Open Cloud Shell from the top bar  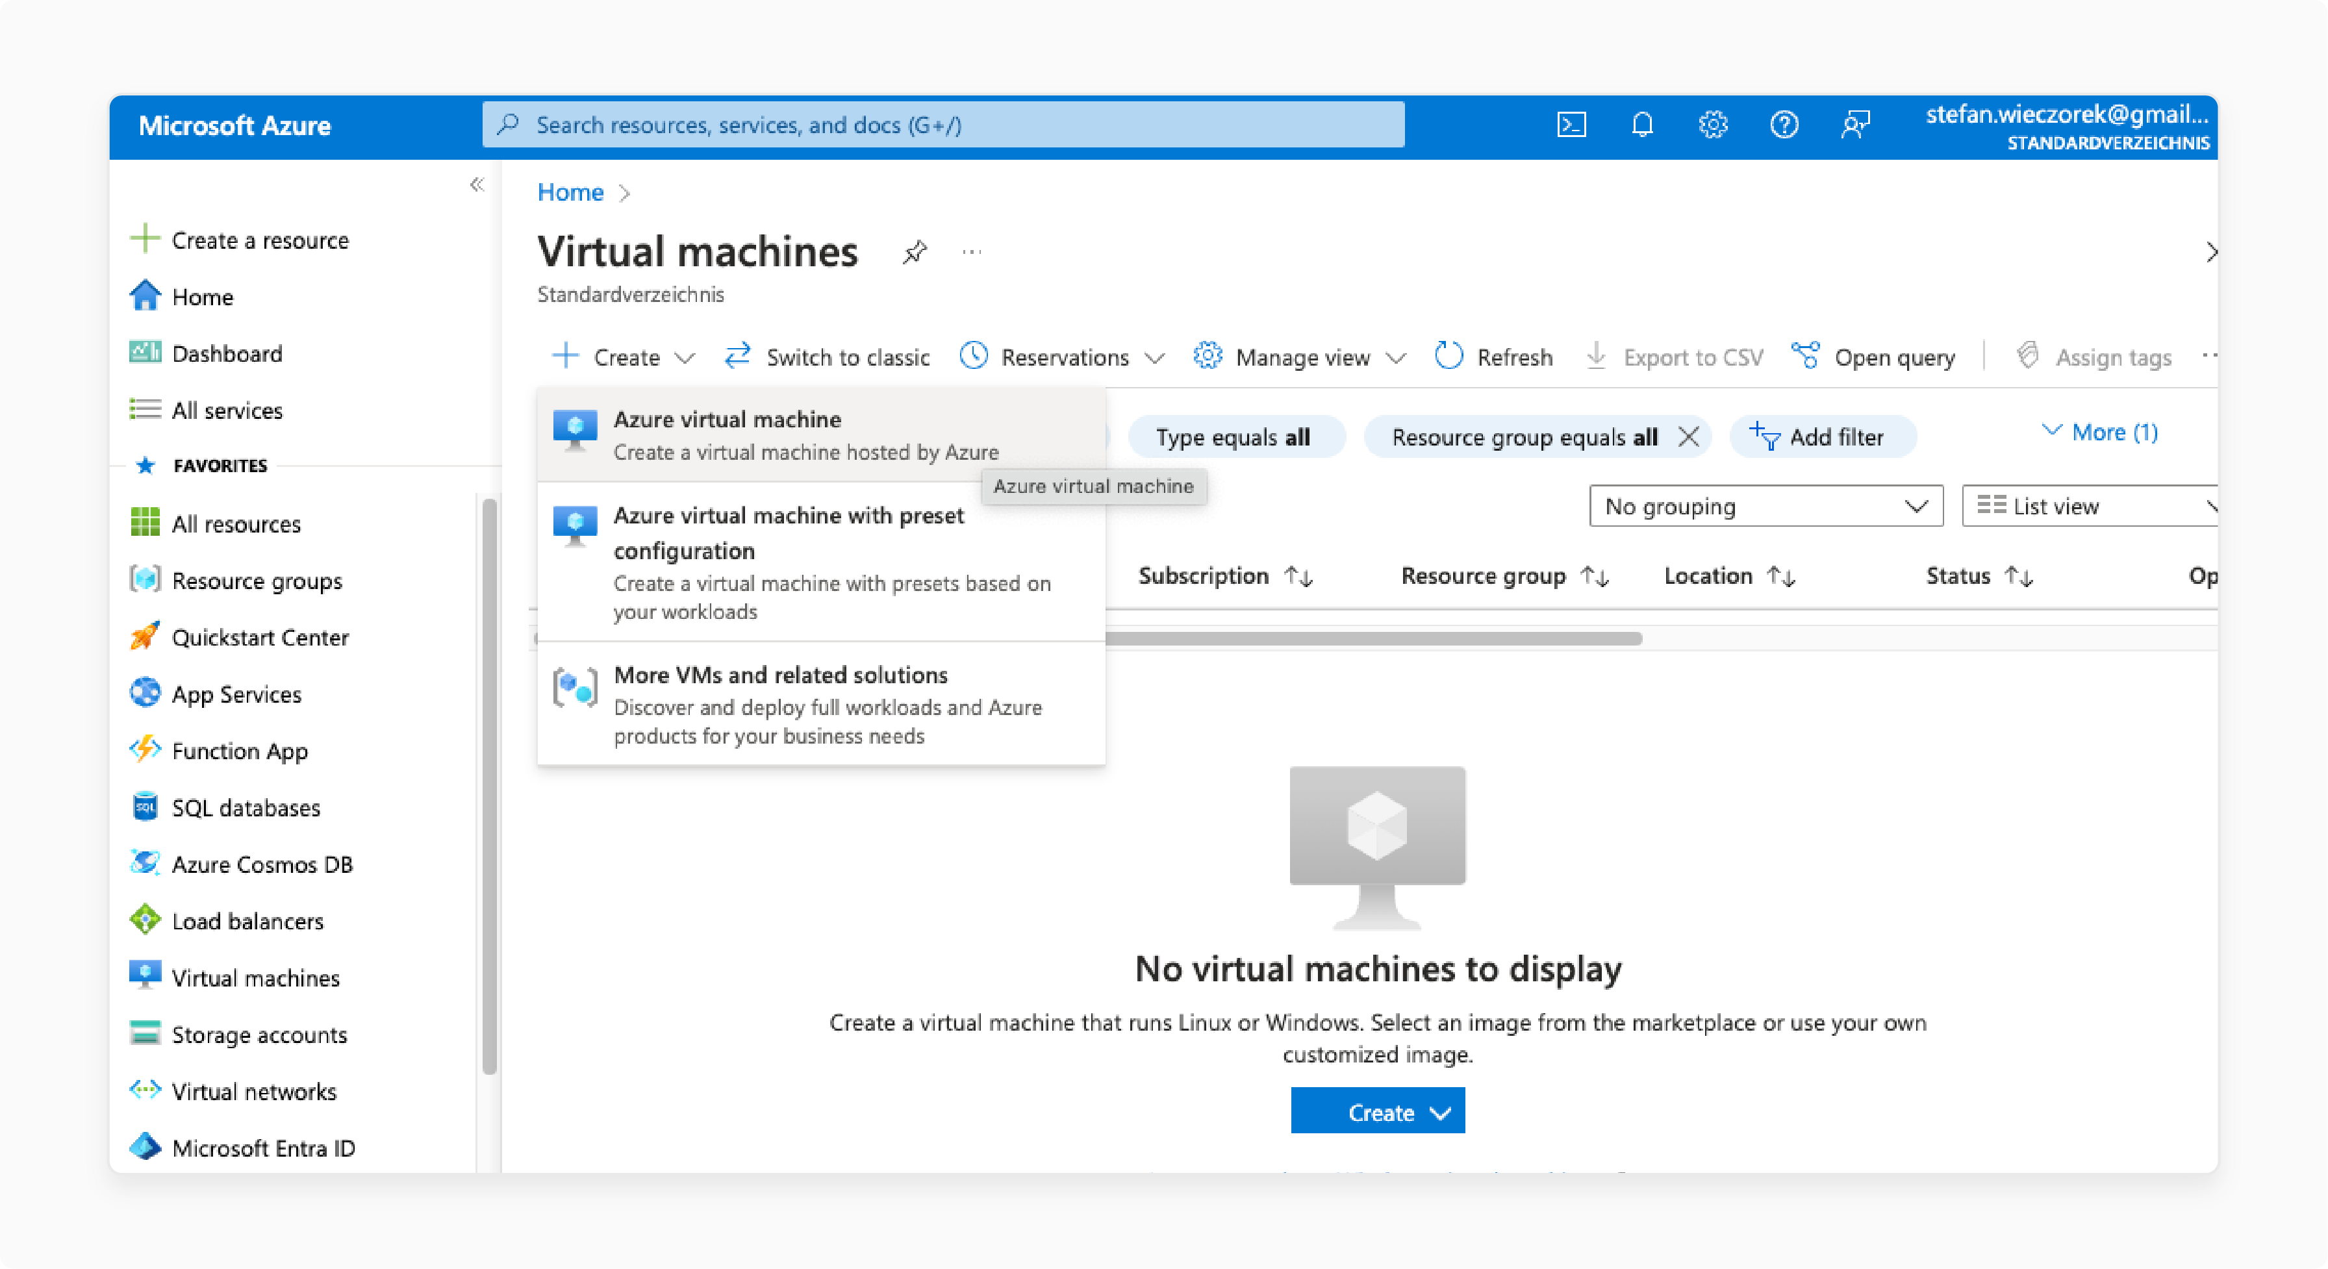tap(1571, 125)
